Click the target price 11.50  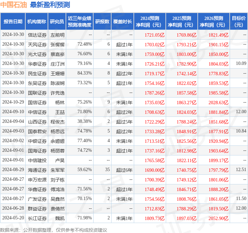[241, 198]
